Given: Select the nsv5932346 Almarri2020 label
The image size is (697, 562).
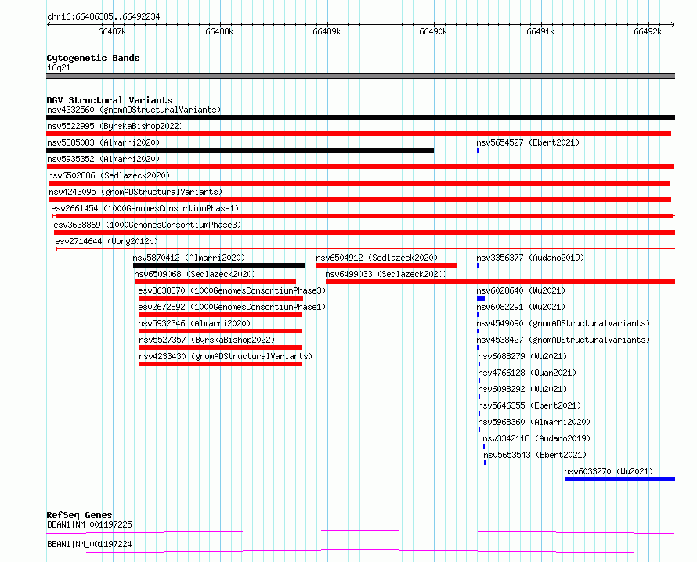Looking at the screenshot, I should (x=195, y=323).
